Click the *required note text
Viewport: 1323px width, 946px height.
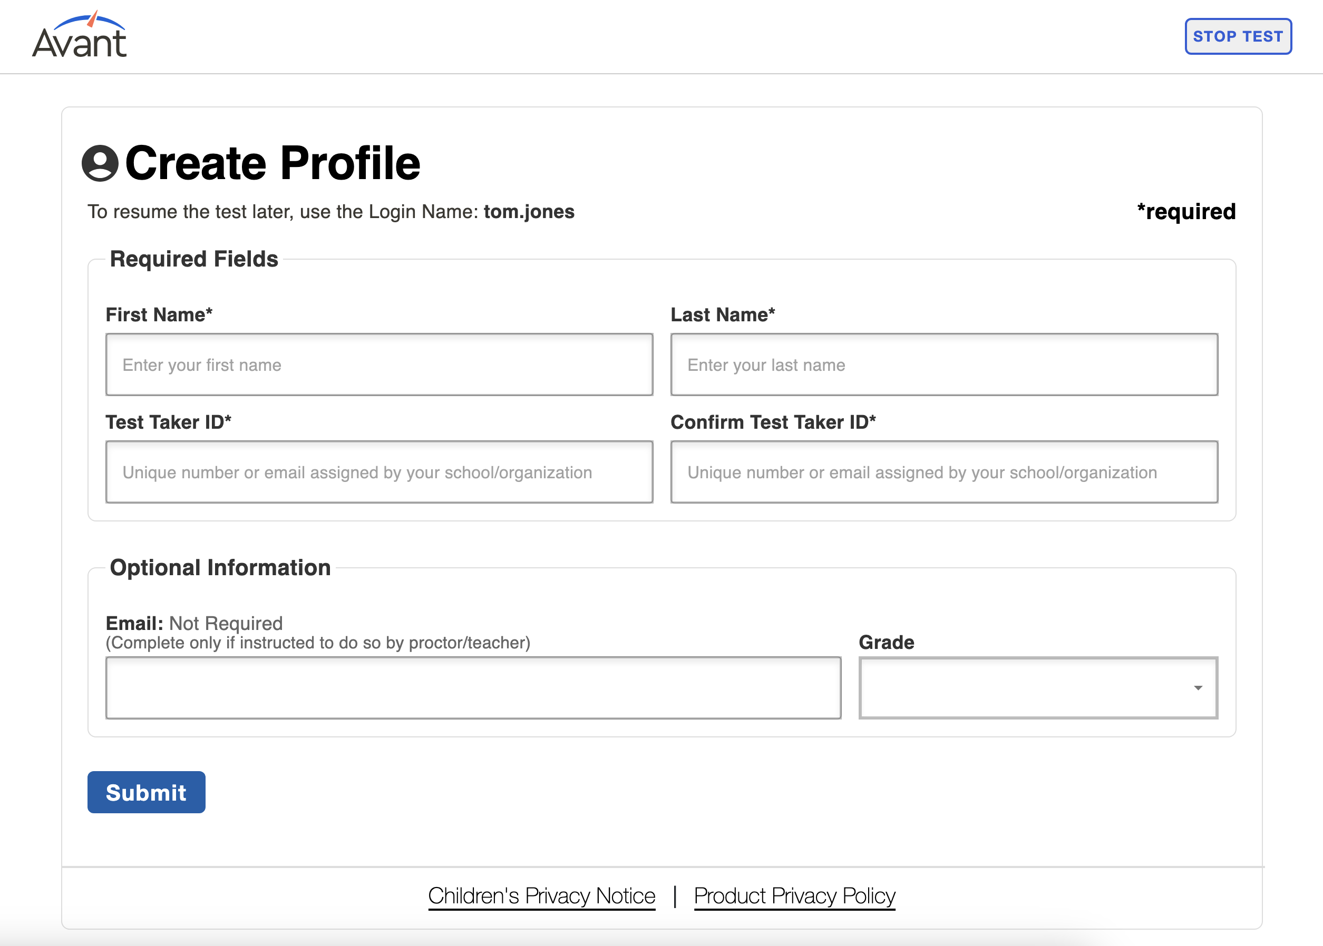[x=1186, y=211]
